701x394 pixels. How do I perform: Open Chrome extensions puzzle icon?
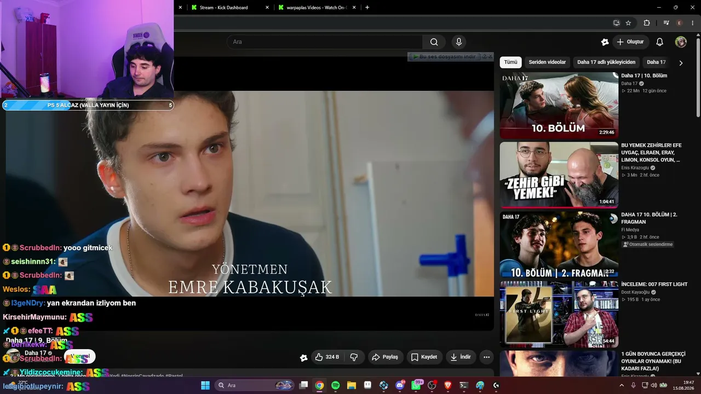(647, 23)
